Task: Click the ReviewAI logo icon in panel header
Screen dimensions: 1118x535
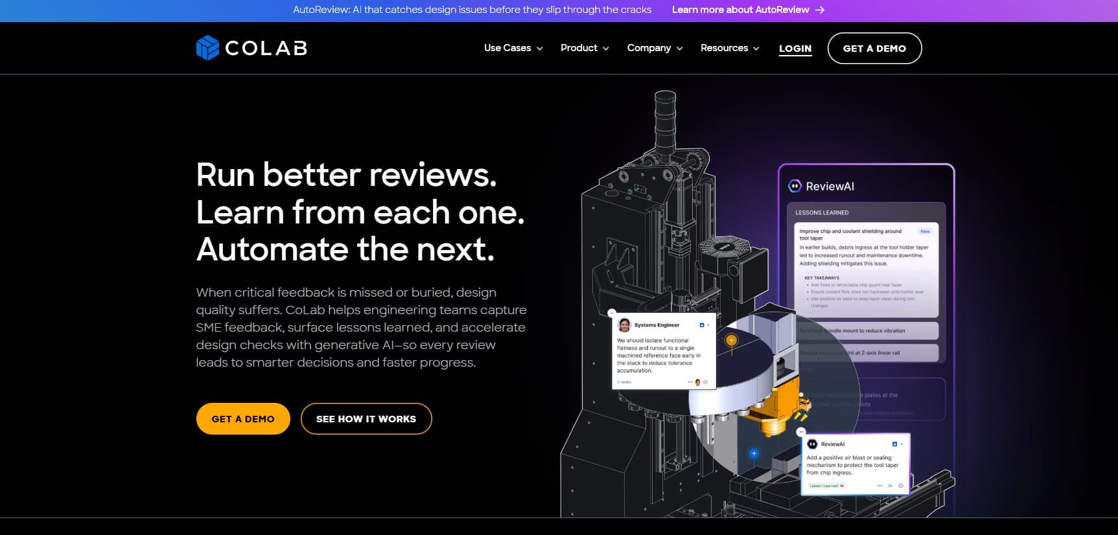Action: 795,187
